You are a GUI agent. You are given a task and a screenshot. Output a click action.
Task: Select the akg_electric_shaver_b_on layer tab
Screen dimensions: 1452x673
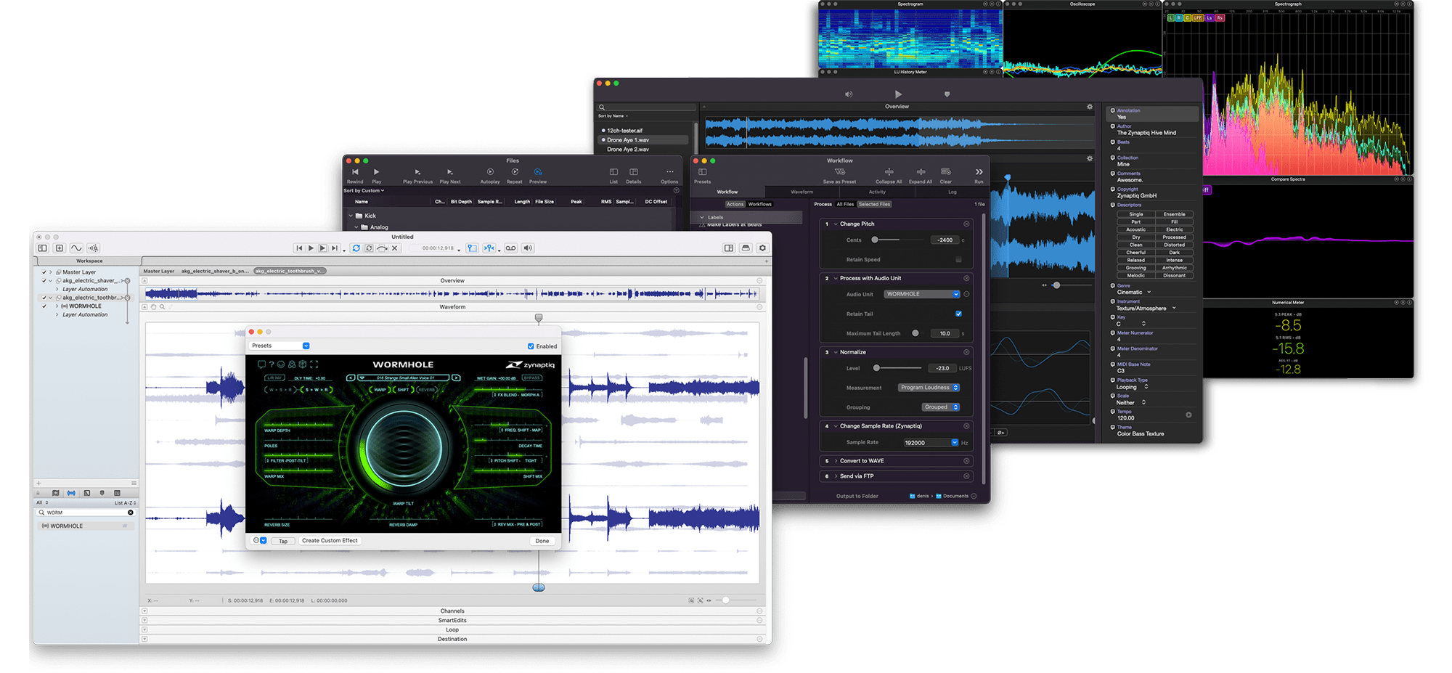[x=214, y=271]
